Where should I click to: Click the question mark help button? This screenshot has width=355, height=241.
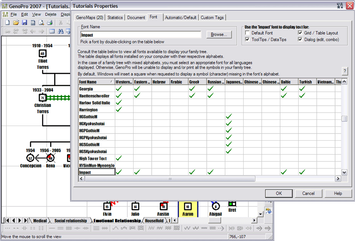(345, 71)
